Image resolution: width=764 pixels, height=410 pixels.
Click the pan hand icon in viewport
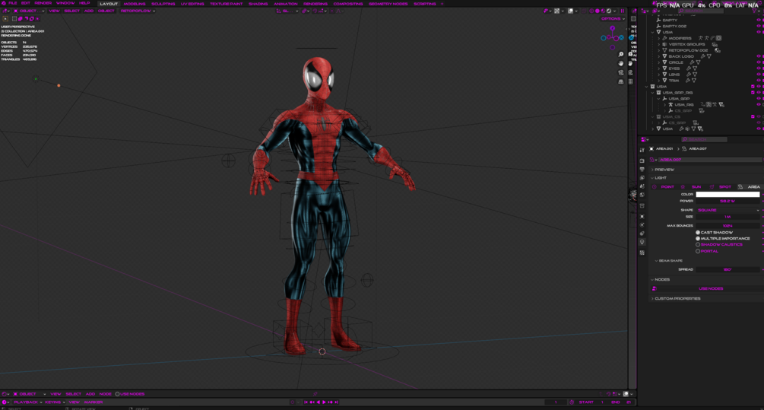point(621,64)
